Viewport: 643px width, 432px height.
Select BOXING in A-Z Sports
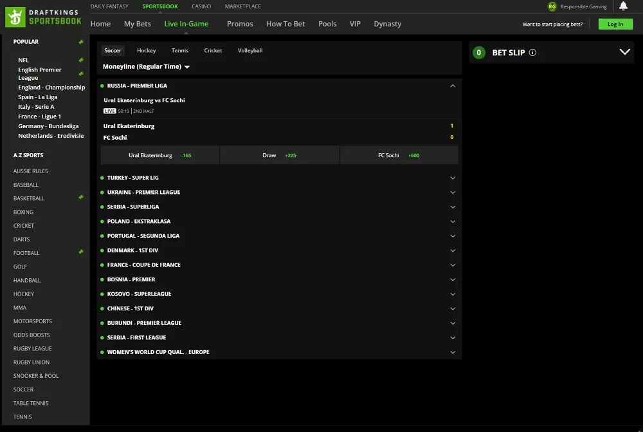[x=23, y=212]
